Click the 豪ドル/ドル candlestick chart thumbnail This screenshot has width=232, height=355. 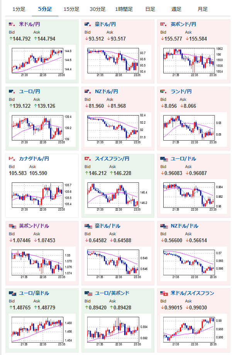click(118, 263)
